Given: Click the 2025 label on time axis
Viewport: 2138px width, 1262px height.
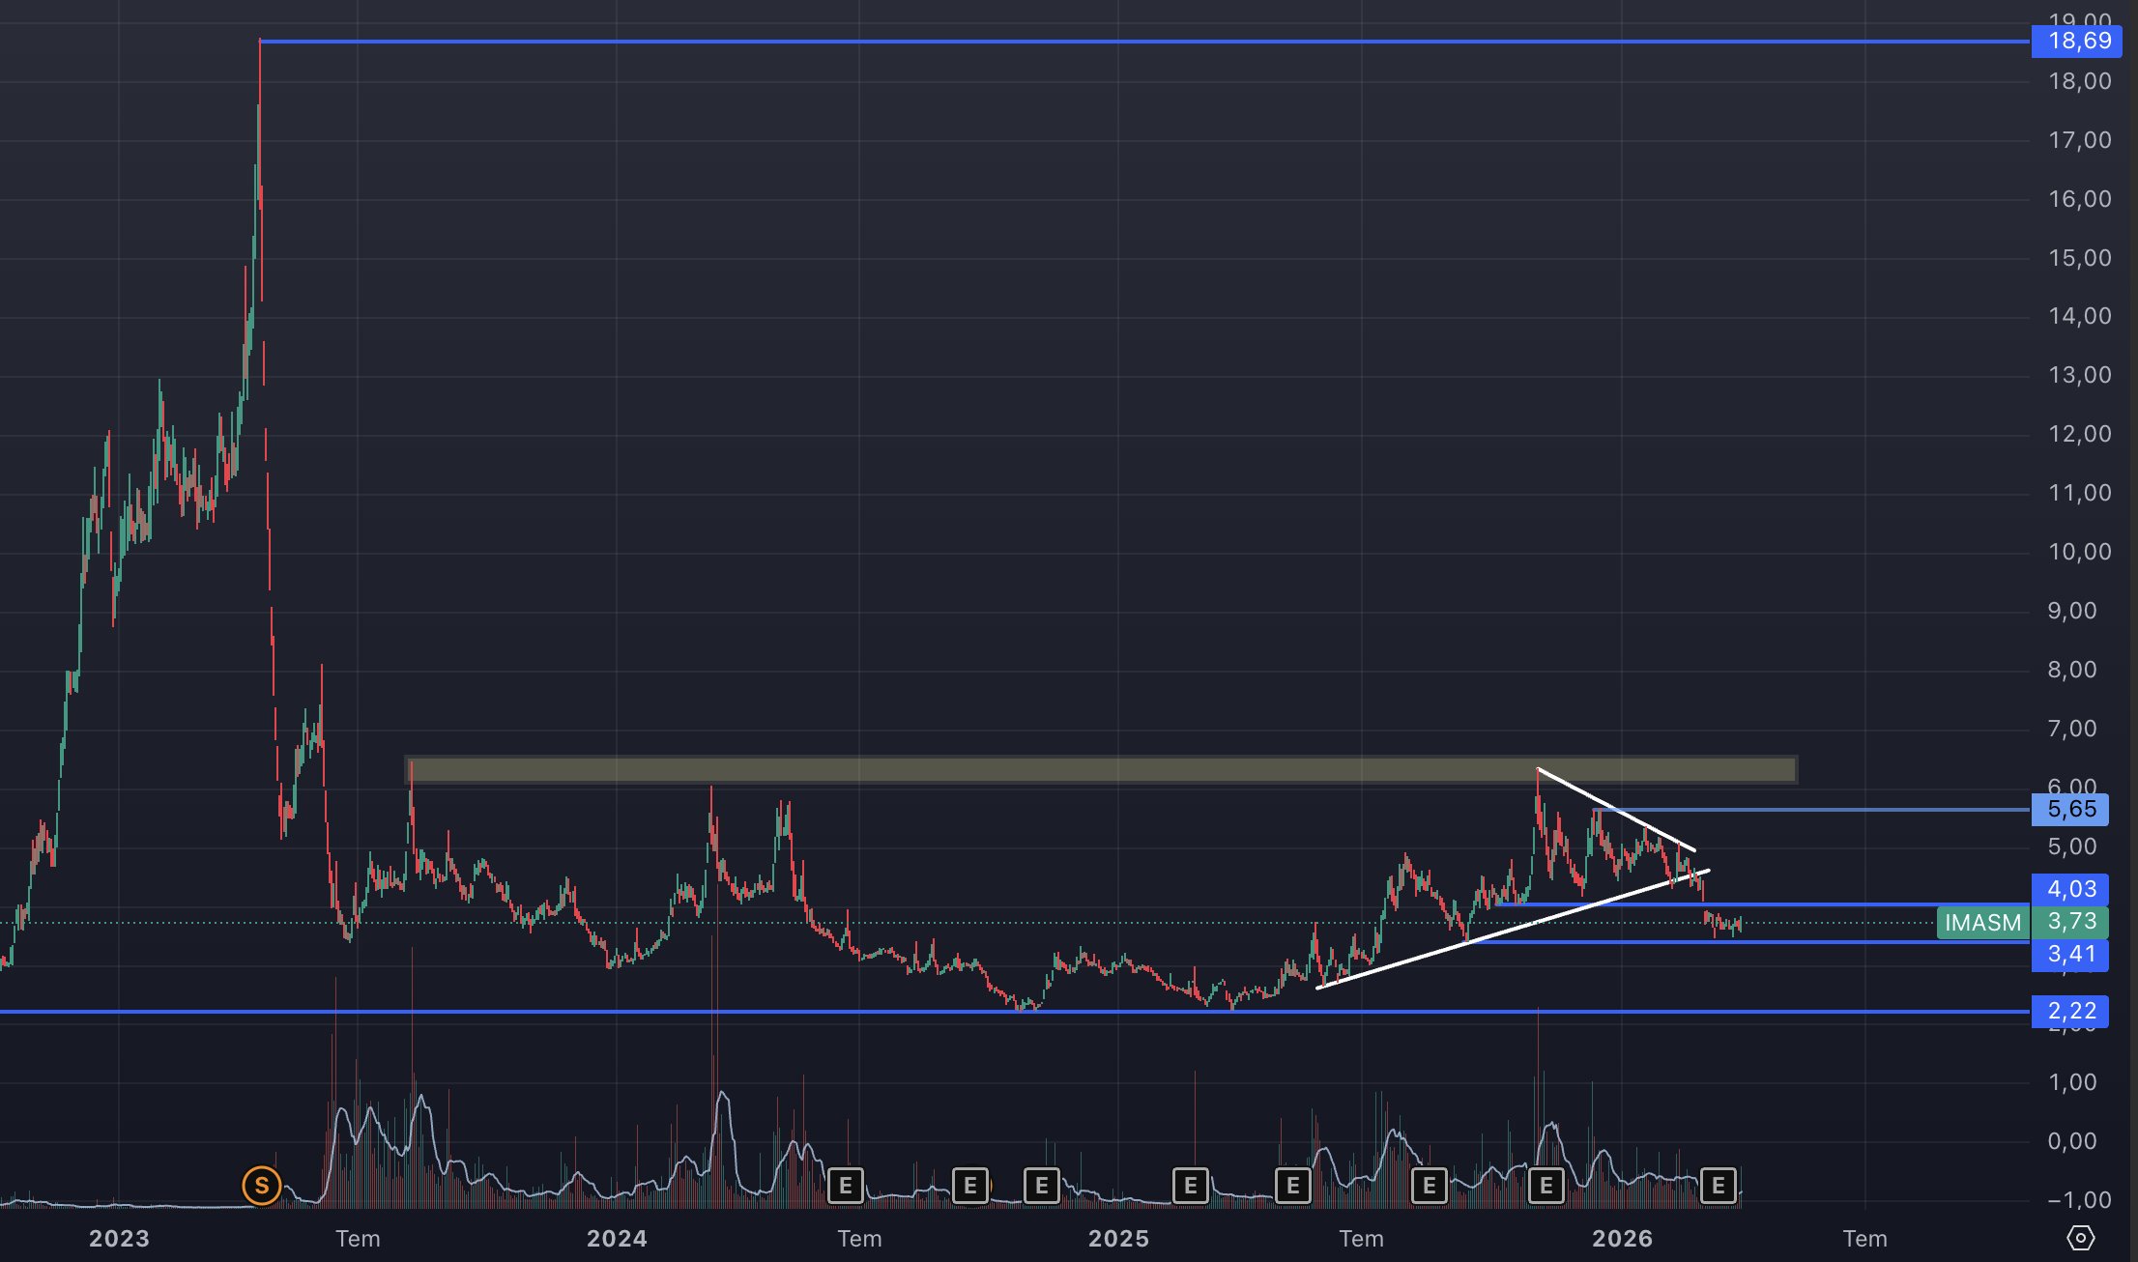Looking at the screenshot, I should pyautogui.click(x=1118, y=1238).
